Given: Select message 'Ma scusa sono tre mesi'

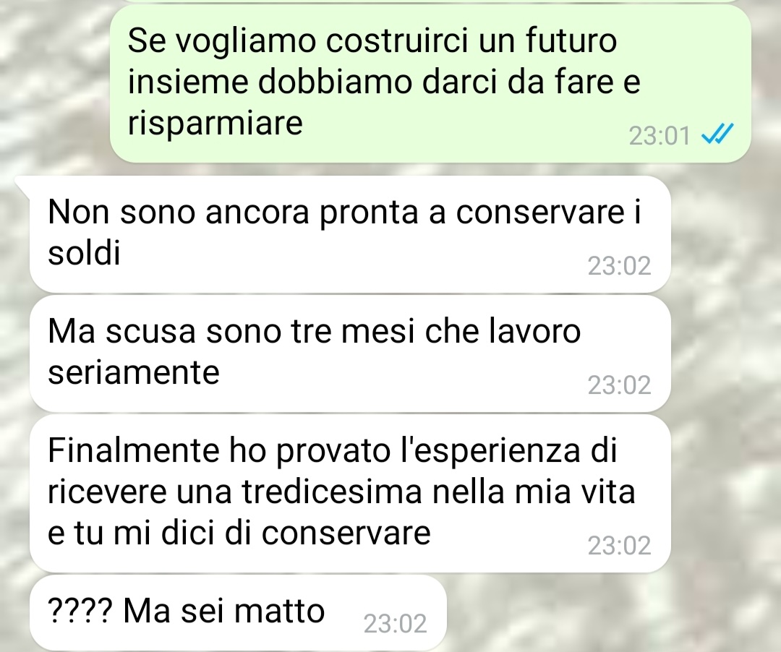Looking at the screenshot, I should point(350,353).
